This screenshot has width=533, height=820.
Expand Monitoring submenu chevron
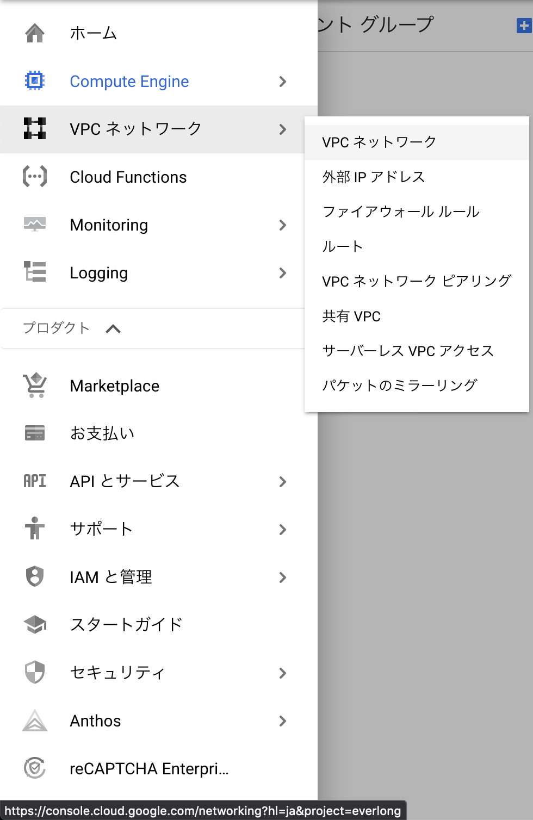coord(282,225)
